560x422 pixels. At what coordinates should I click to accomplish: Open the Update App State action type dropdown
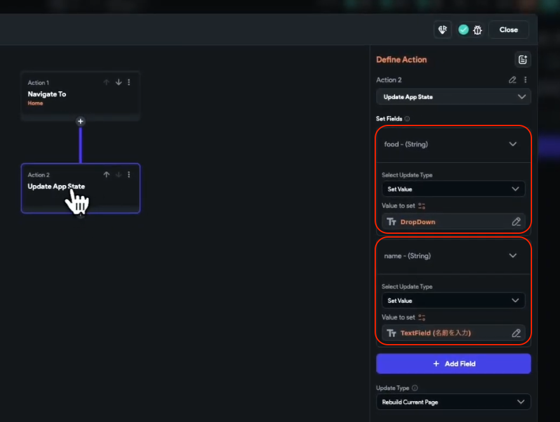coord(453,97)
